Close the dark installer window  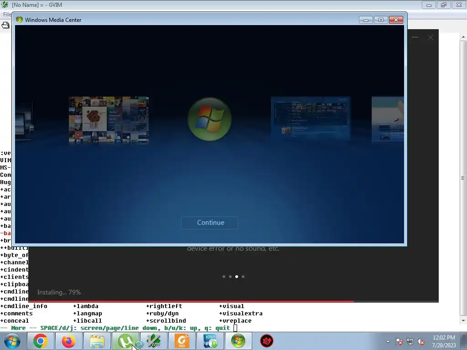tap(431, 37)
